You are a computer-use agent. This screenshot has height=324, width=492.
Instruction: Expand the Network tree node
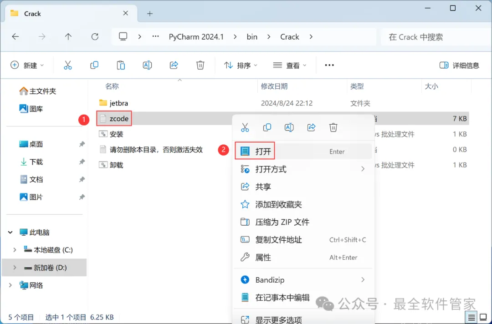(10, 285)
